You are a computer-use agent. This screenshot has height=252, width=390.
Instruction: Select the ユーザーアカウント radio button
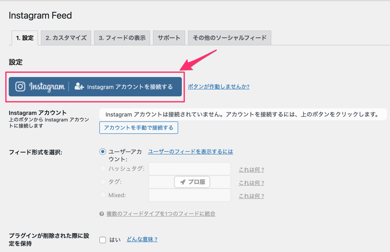(103, 151)
